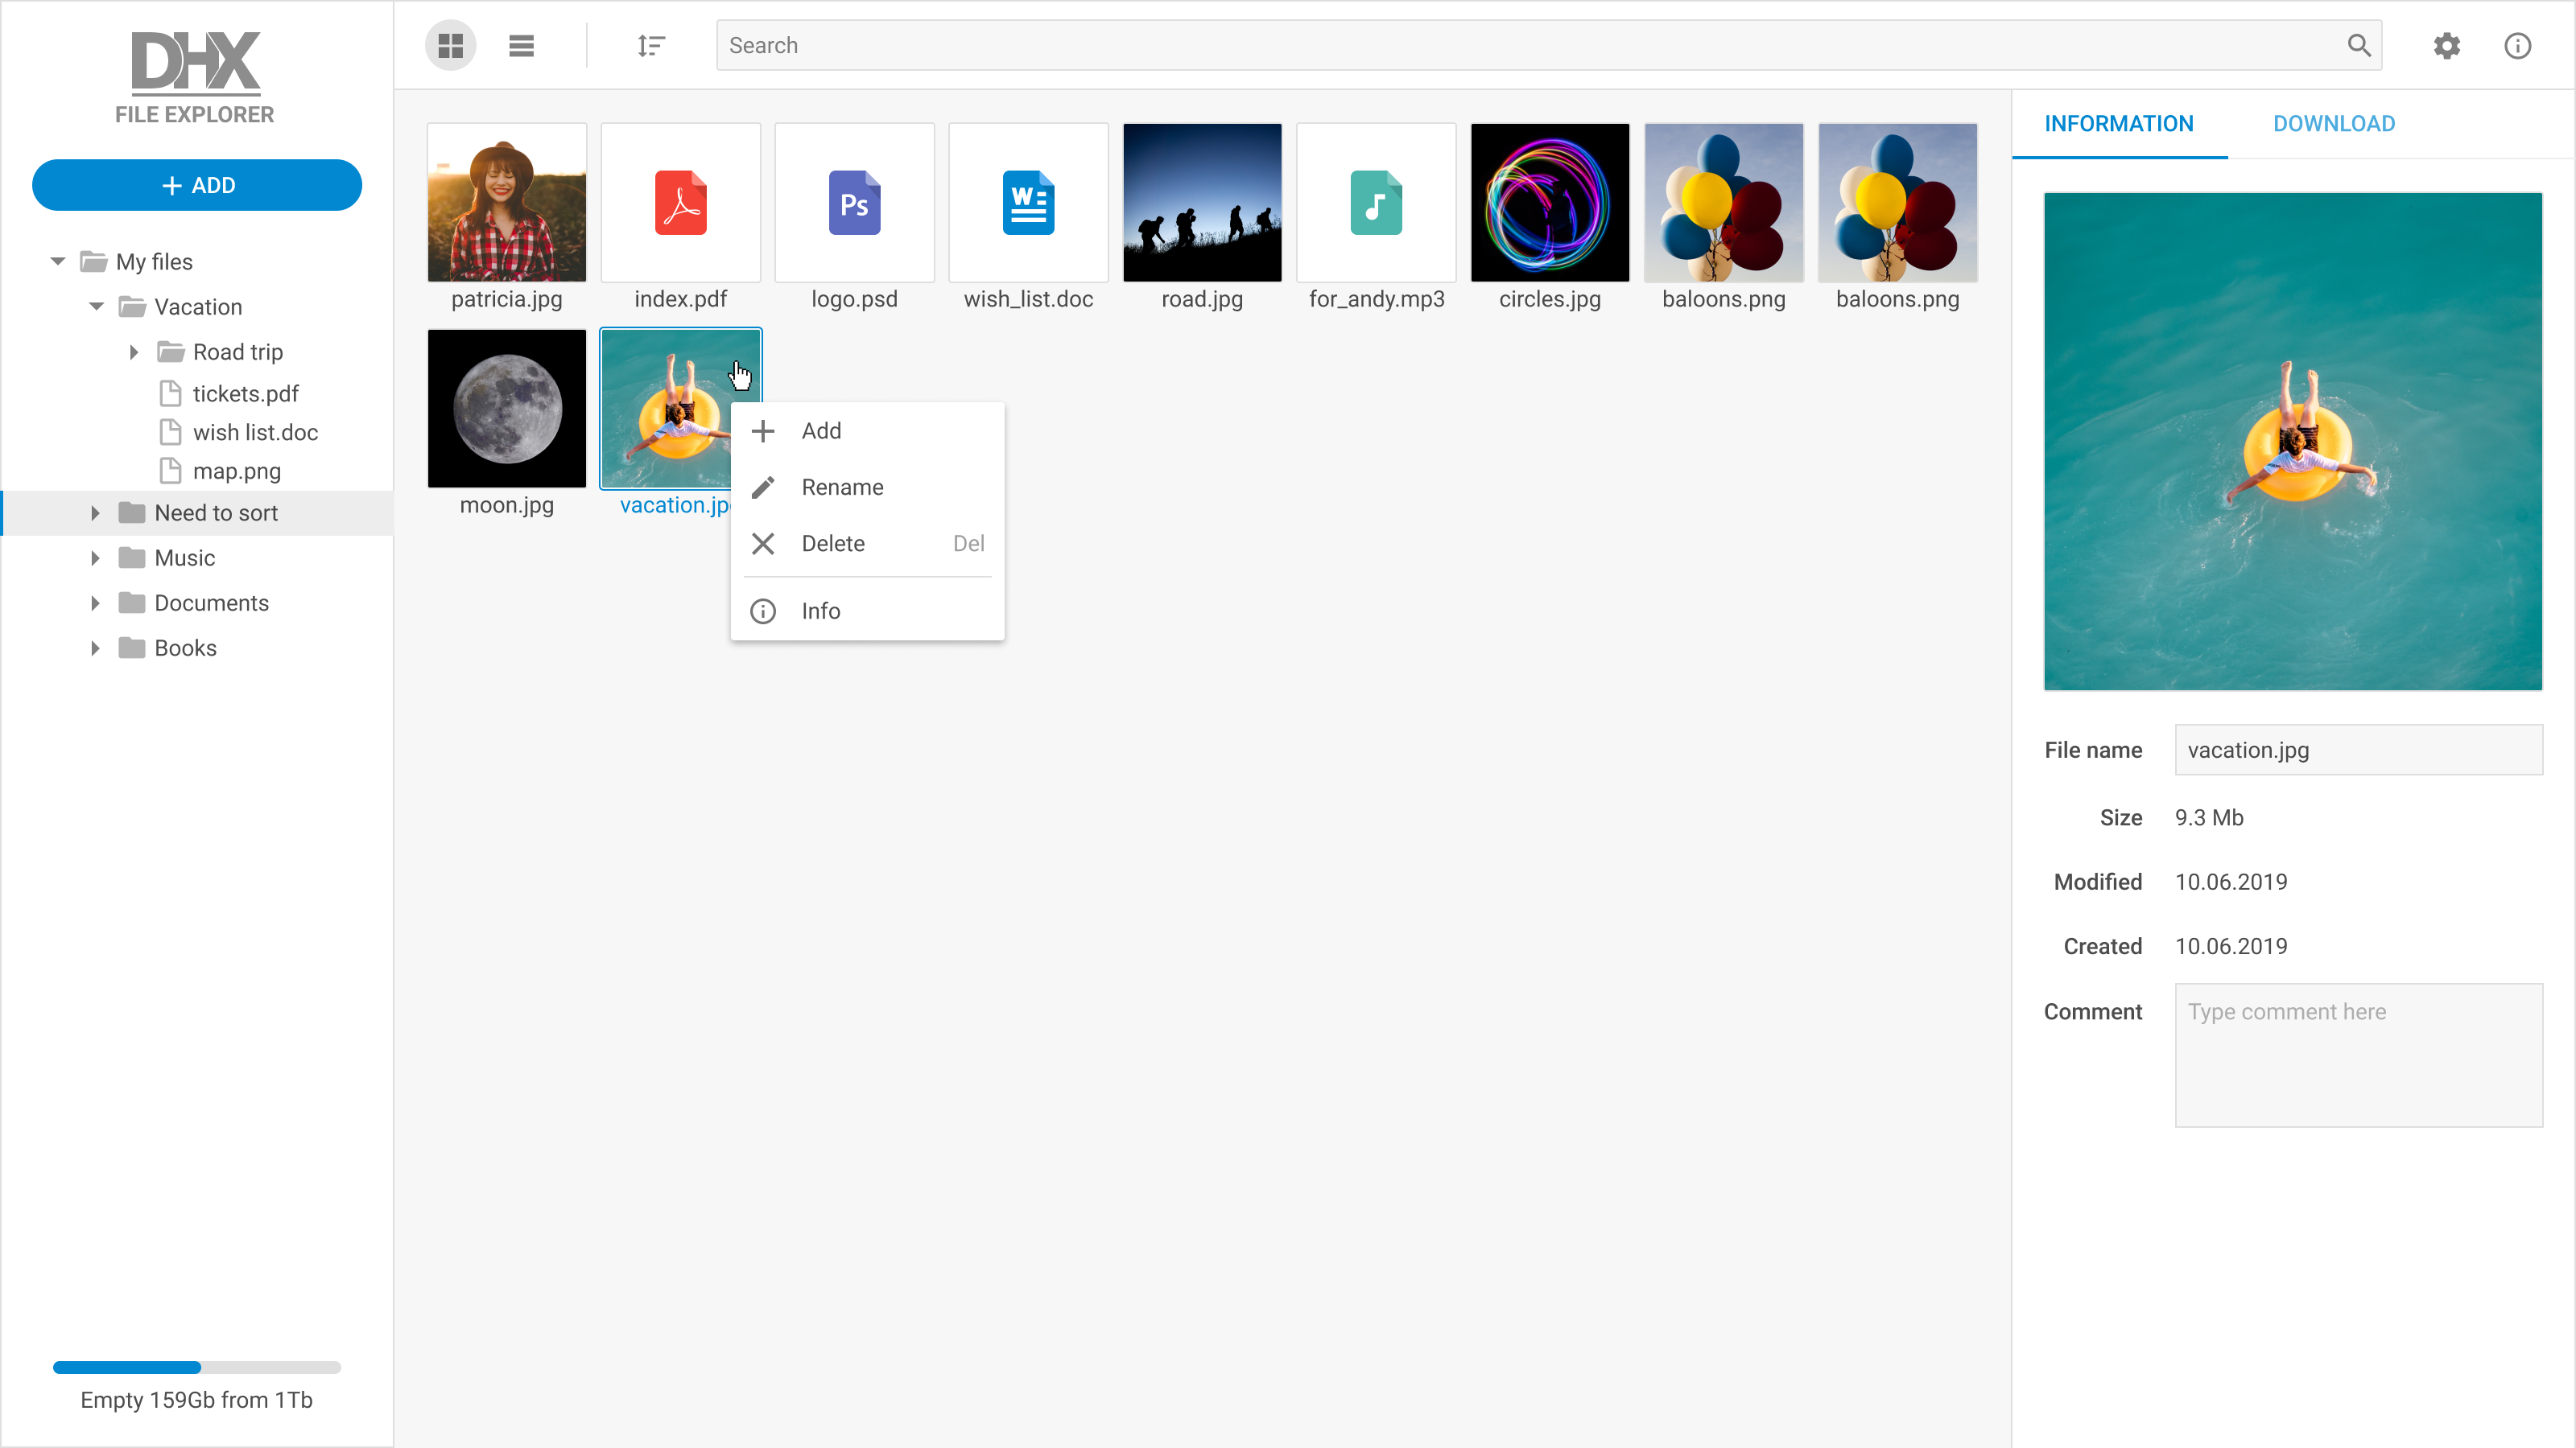The height and width of the screenshot is (1448, 2576).
Task: Open the settings gear icon
Action: point(2447,45)
